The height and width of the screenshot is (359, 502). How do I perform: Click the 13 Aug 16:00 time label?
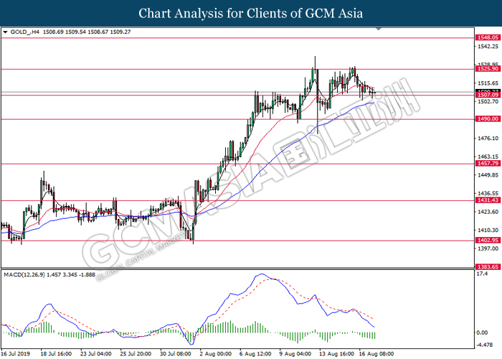336,354
